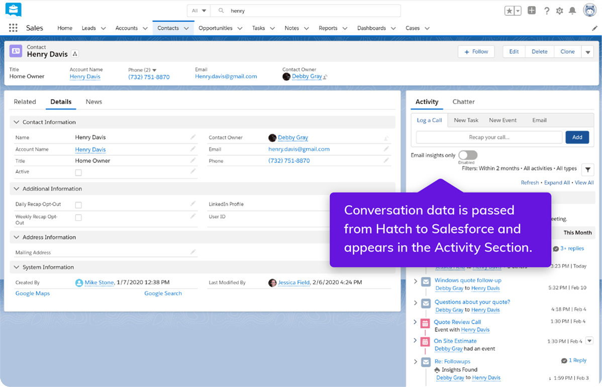Expand the Quote Review Call activity entry
Viewport: 602px width, 387px height.
coord(415,322)
